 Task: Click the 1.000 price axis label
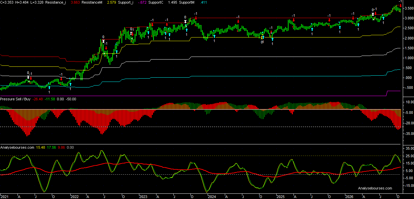(408, 58)
